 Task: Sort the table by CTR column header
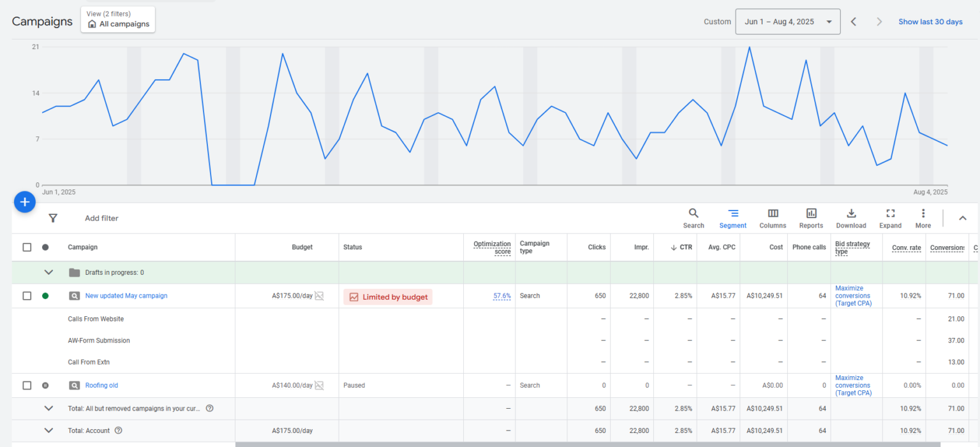pyautogui.click(x=682, y=247)
